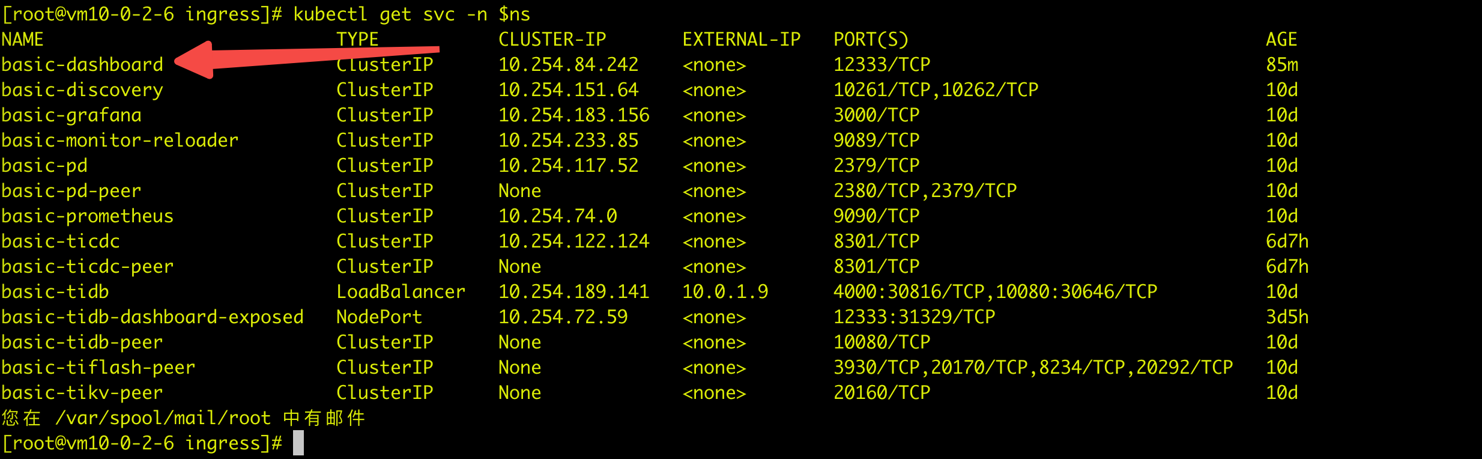Click the terminal cursor at the prompt

pos(298,443)
